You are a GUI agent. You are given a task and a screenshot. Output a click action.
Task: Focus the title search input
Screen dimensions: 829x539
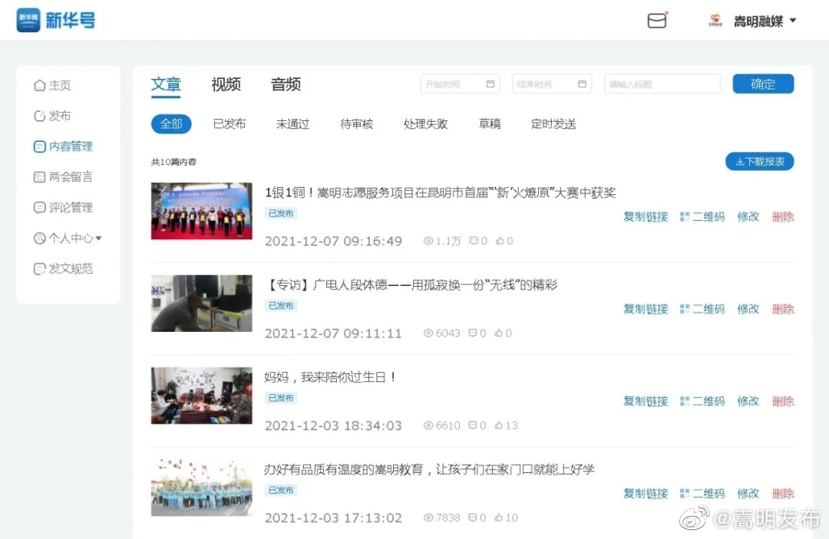point(662,84)
